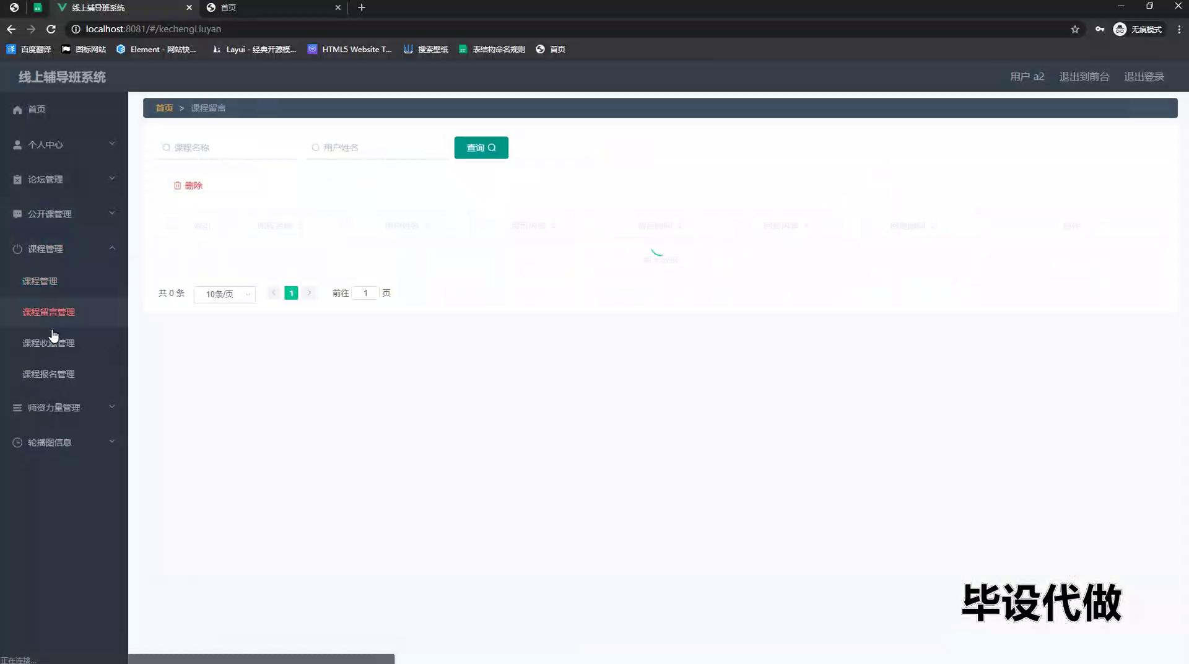Viewport: 1189px width, 664px height.
Task: Open the 10条/页 page size dropdown
Action: pyautogui.click(x=225, y=294)
